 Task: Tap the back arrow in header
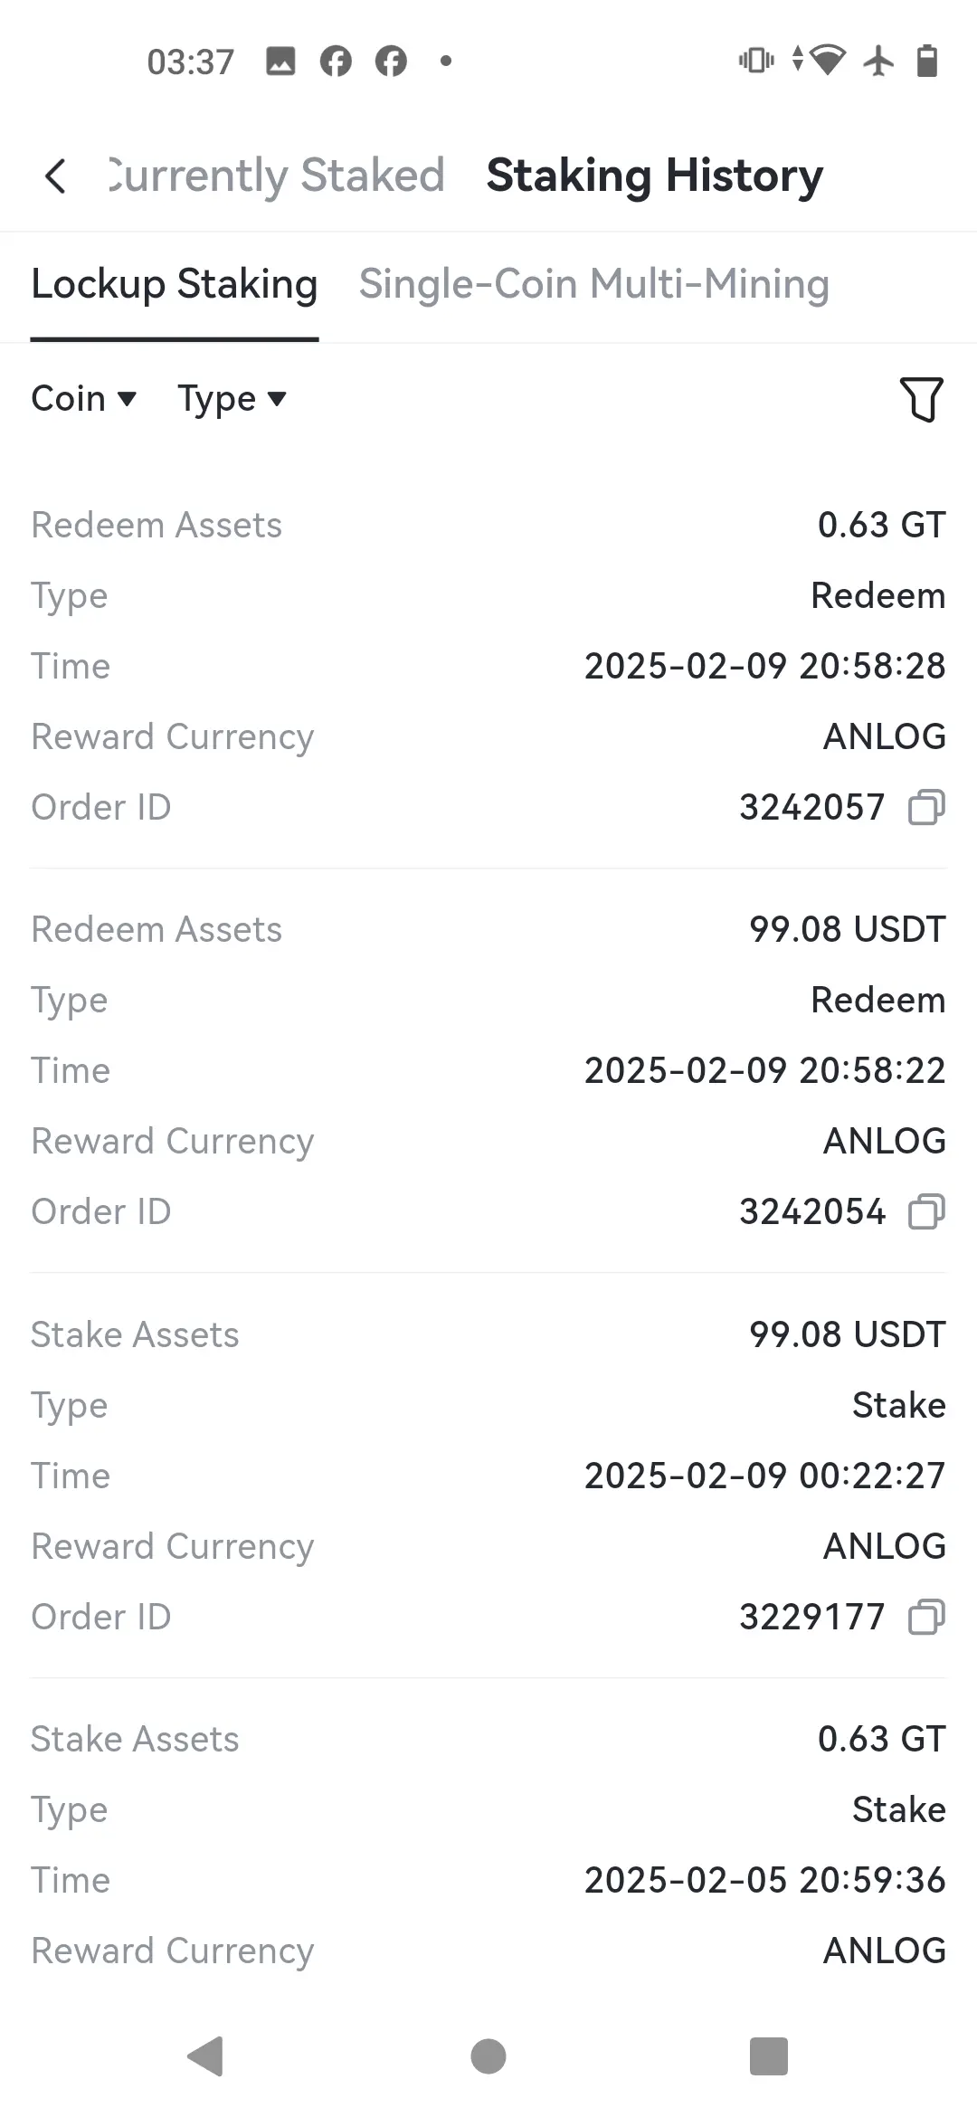[x=55, y=176]
